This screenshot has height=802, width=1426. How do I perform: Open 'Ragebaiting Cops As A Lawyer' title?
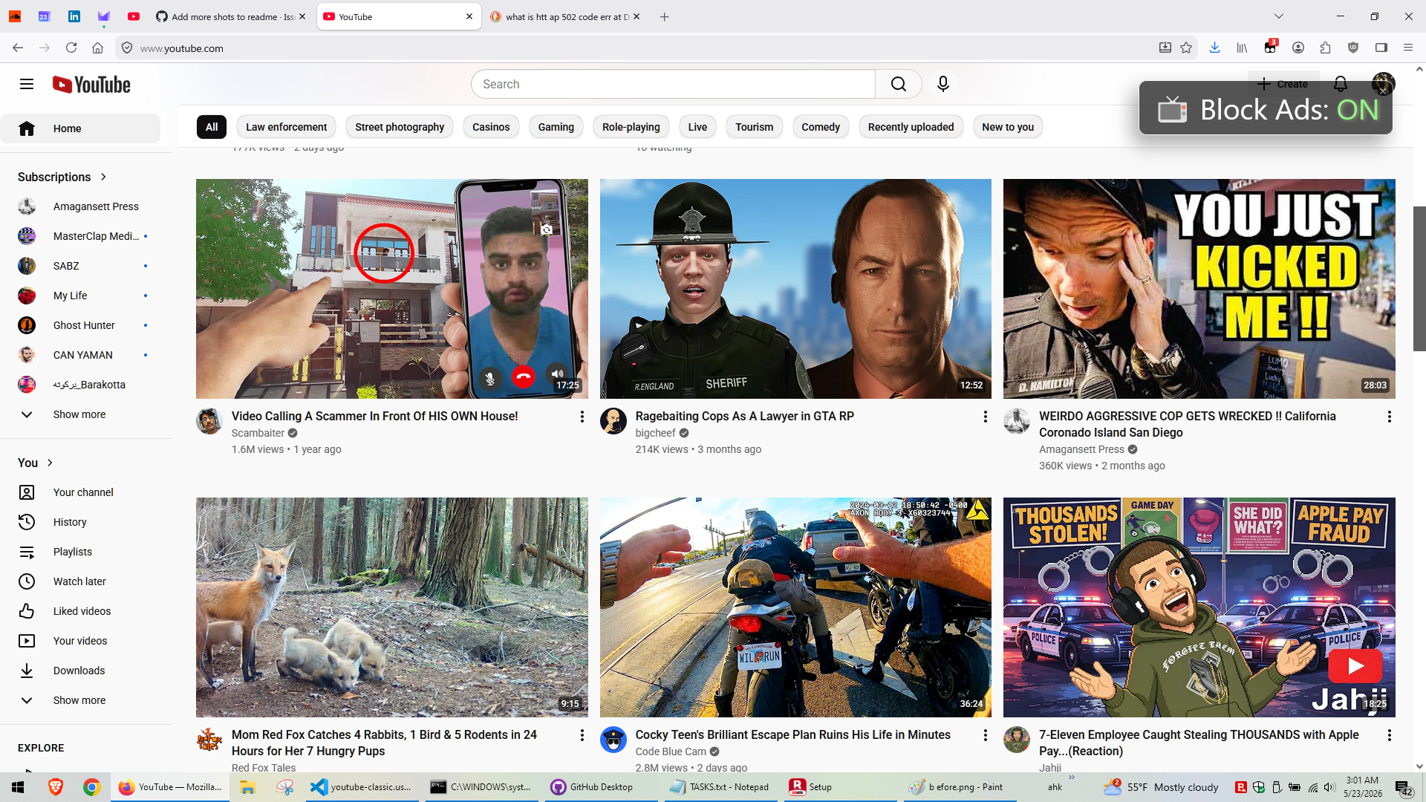click(x=745, y=416)
